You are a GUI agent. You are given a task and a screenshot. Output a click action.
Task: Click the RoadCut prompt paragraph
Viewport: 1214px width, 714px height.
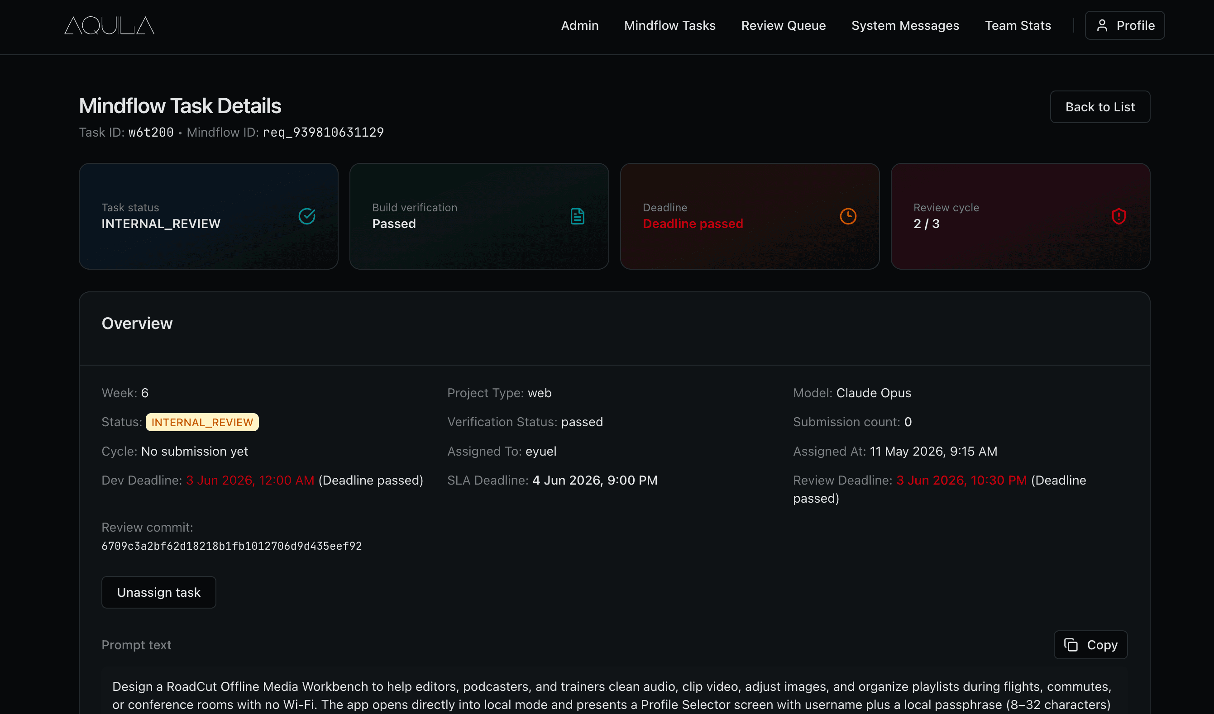click(x=612, y=695)
